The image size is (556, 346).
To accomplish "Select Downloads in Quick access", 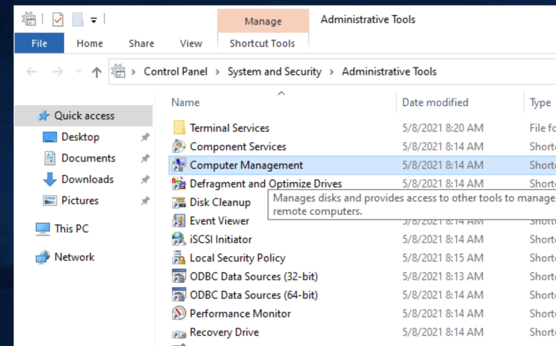I will click(87, 179).
